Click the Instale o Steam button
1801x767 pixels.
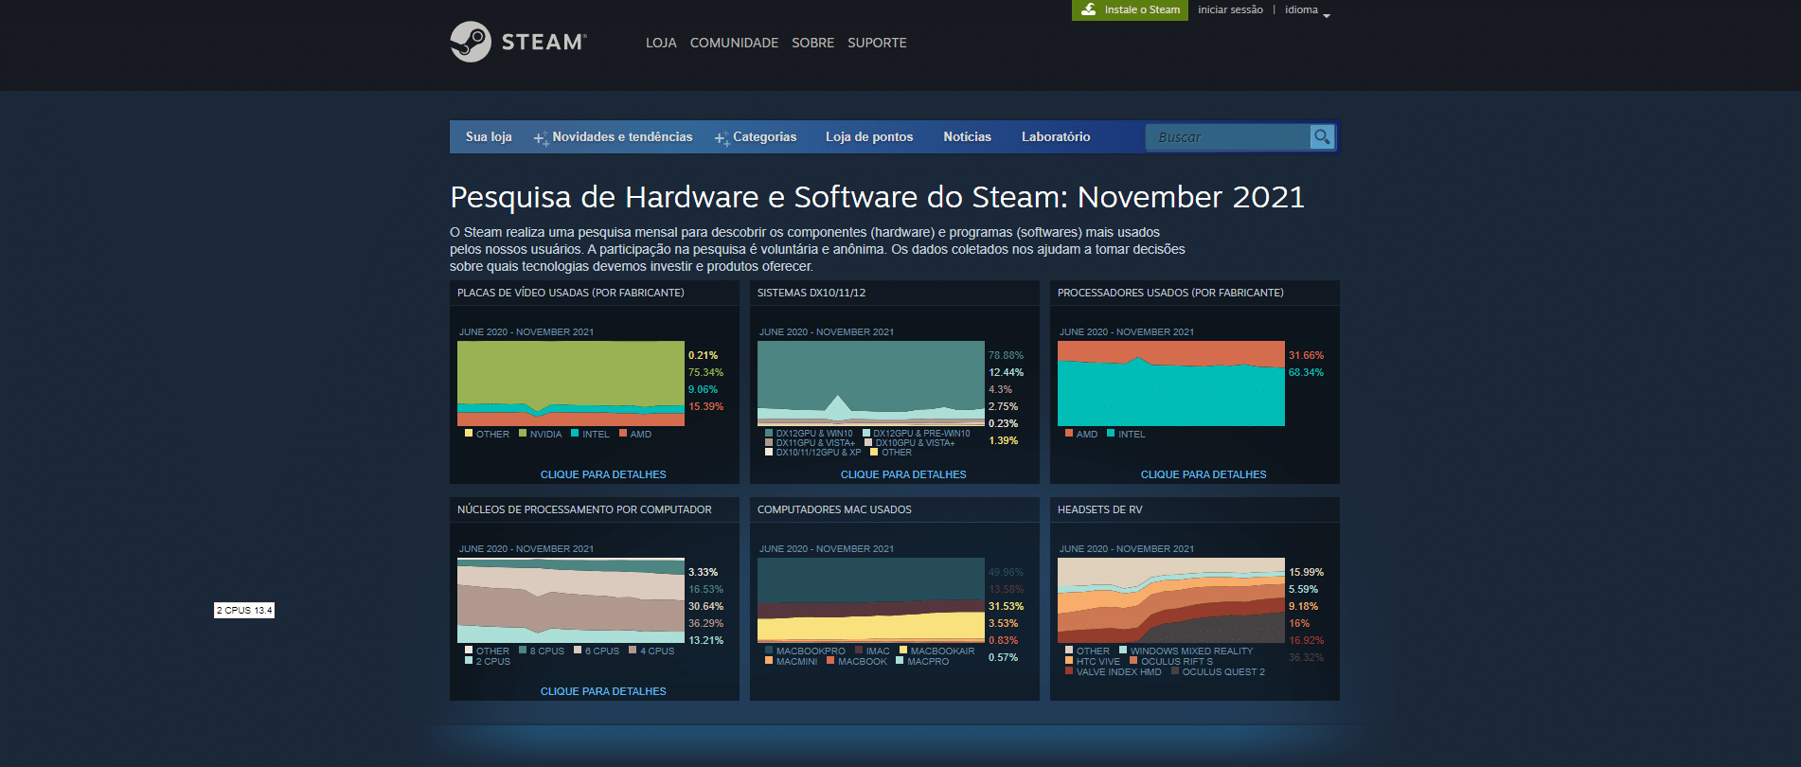point(1130,9)
